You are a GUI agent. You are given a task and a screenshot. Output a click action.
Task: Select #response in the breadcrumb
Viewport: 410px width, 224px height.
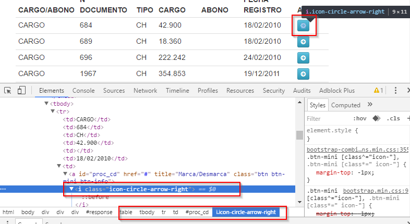[x=99, y=212]
